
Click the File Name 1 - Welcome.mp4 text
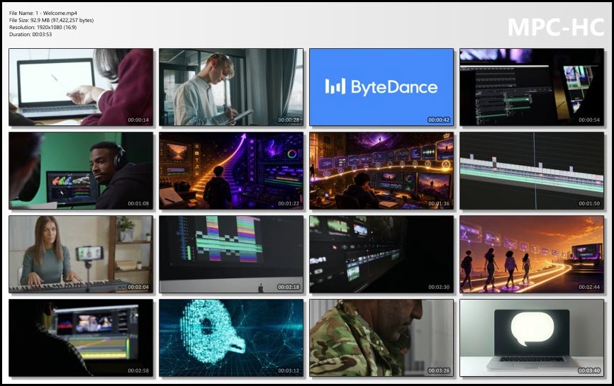pos(43,13)
